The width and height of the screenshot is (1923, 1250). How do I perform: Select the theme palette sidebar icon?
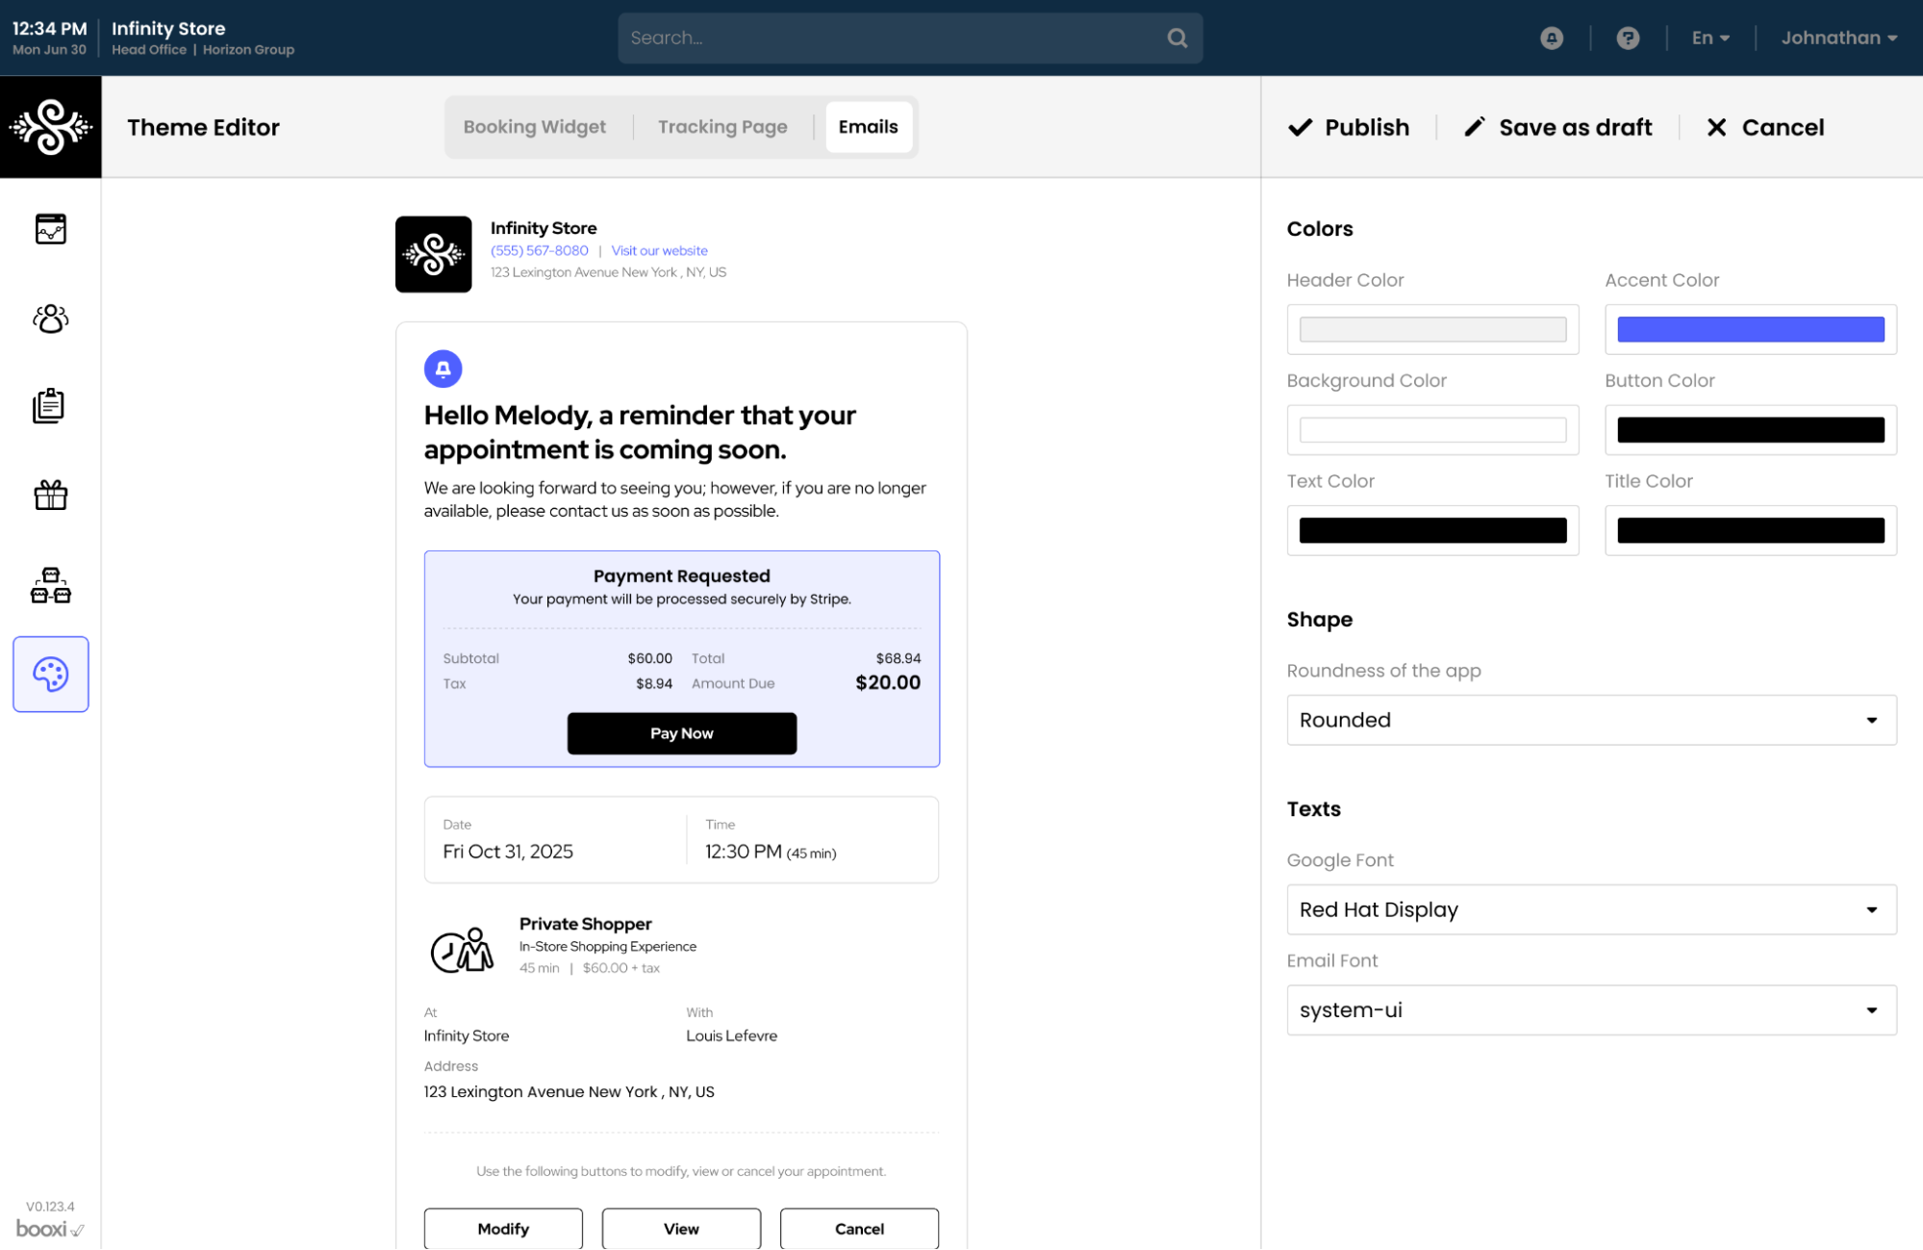click(50, 674)
